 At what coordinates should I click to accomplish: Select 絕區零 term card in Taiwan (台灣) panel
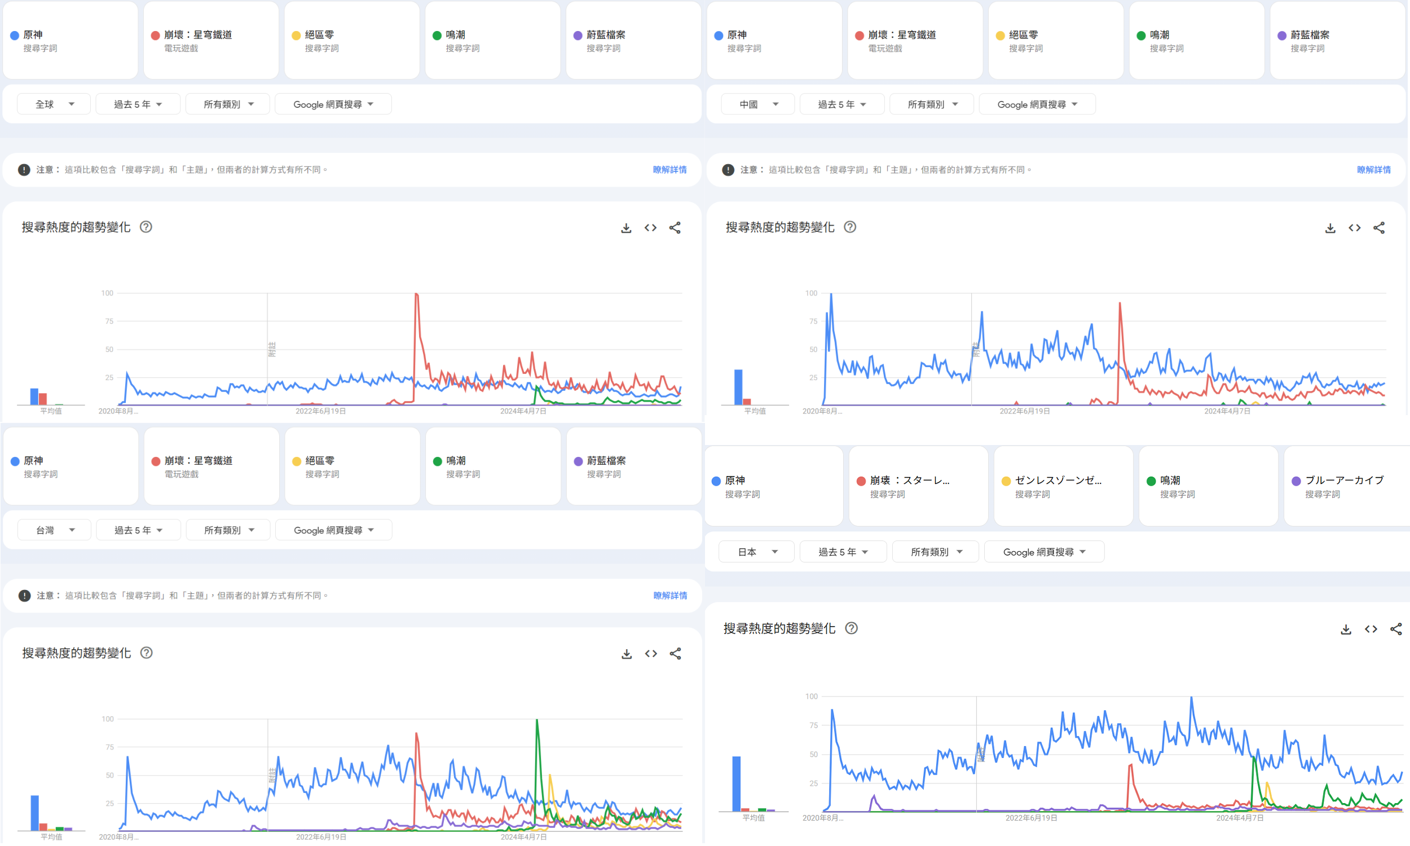(x=352, y=466)
